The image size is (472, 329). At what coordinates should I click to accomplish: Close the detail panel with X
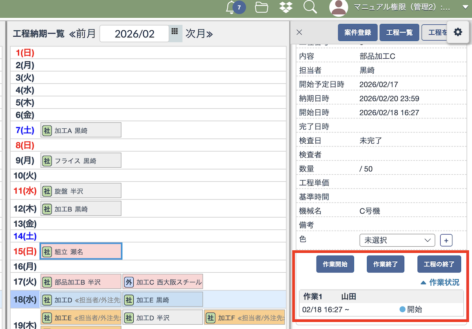pyautogui.click(x=299, y=33)
